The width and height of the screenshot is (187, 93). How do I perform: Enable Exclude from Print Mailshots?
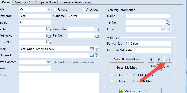[112, 75]
